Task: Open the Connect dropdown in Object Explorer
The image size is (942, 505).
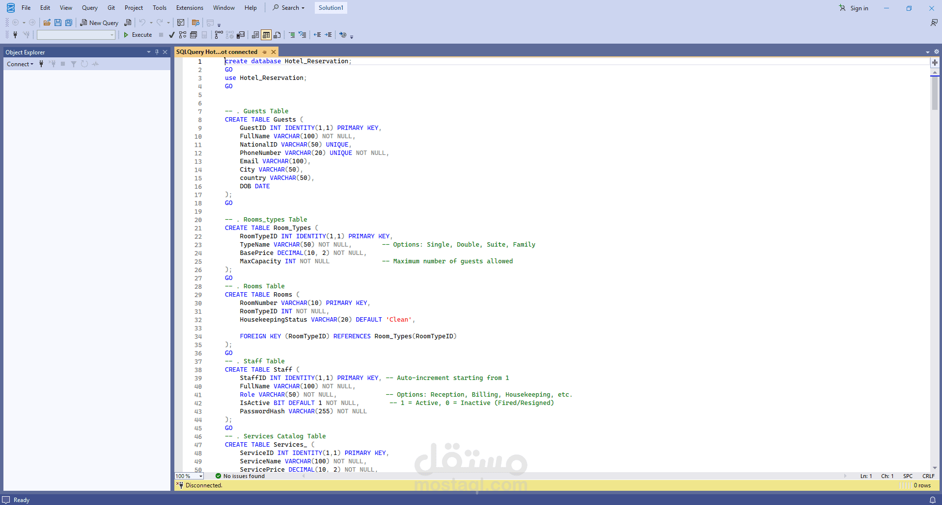Action: coord(20,64)
